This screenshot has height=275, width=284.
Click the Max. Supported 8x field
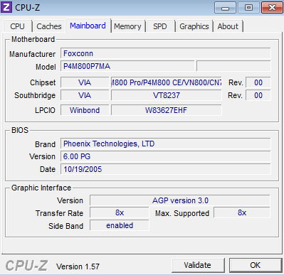pos(242,212)
